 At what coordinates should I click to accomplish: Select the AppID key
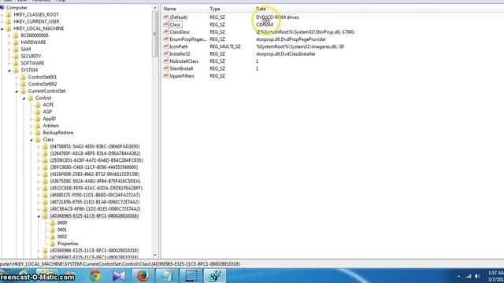click(x=49, y=119)
